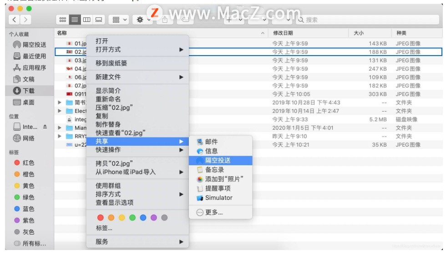Image resolution: width=446 pixels, height=255 pixels.
Task: Open 隔空投送 in the sidebar
Action: [30, 45]
